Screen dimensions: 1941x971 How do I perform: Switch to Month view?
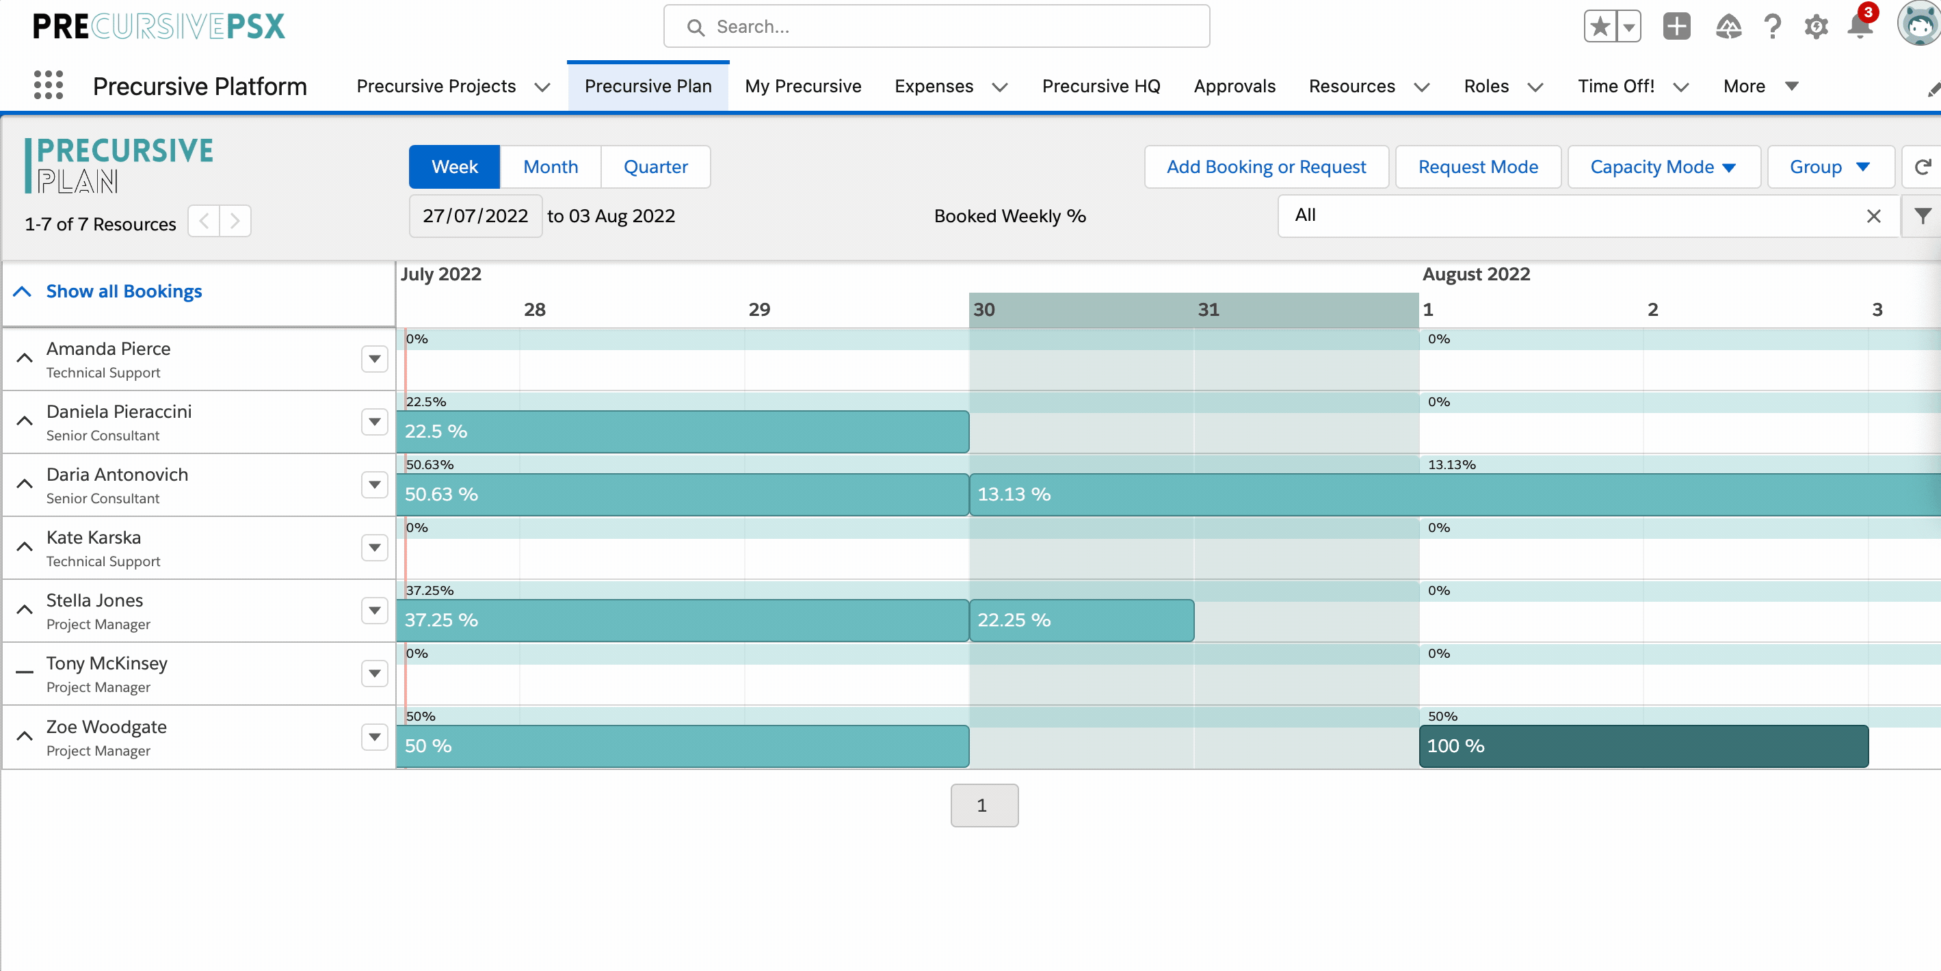click(x=550, y=166)
